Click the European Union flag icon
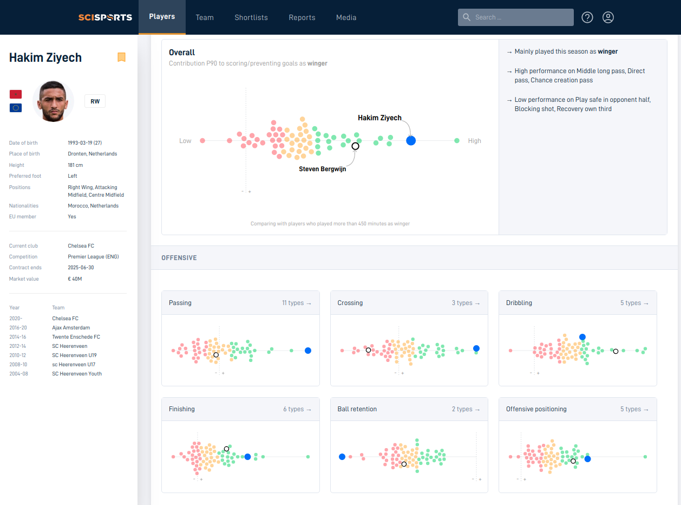Viewport: 681px width, 505px height. coord(16,108)
